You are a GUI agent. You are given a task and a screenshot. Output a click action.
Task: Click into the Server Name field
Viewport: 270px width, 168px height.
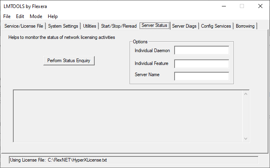[x=202, y=76]
